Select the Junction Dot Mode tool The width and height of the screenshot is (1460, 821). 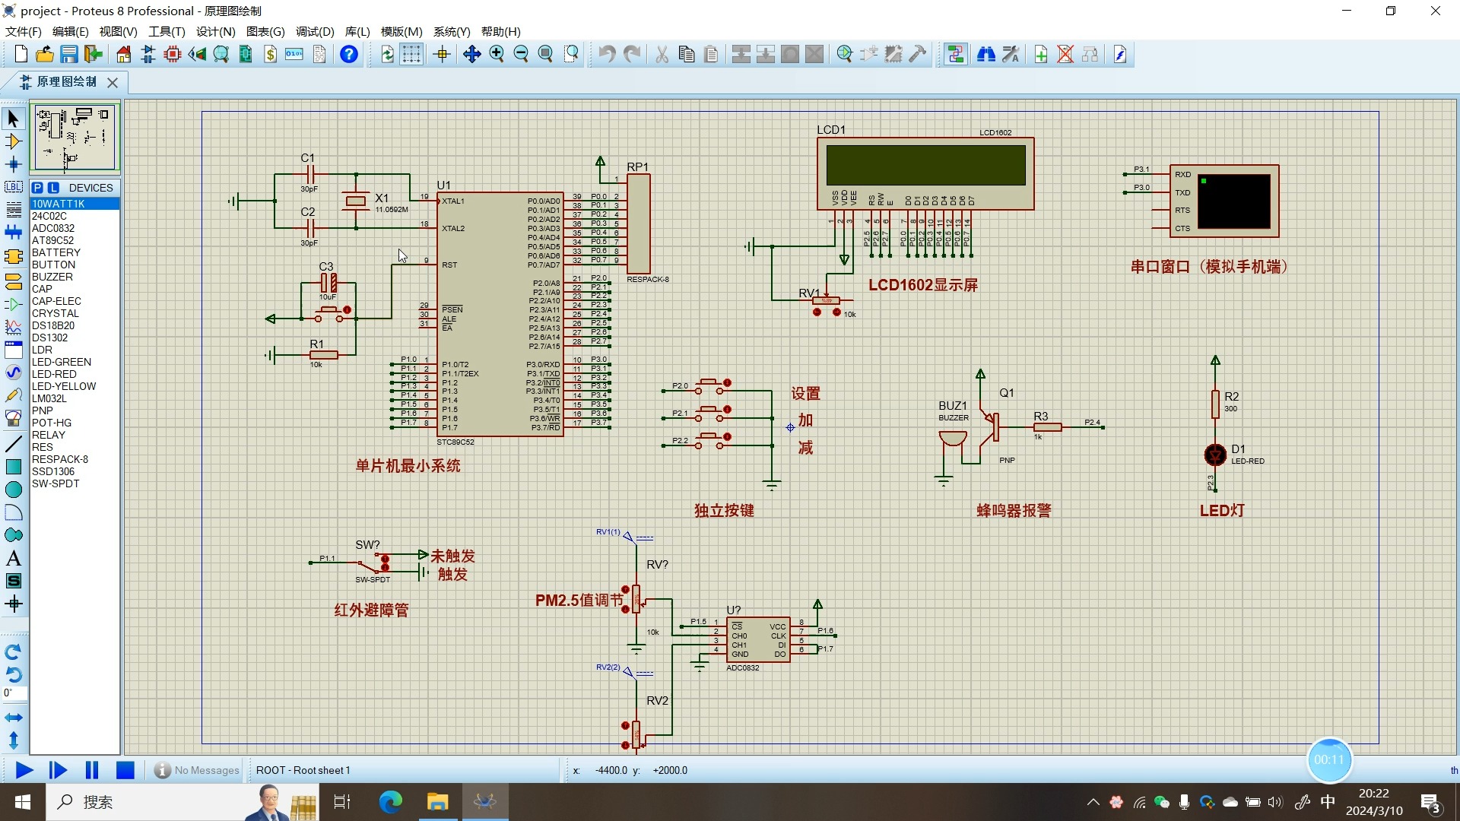[13, 164]
